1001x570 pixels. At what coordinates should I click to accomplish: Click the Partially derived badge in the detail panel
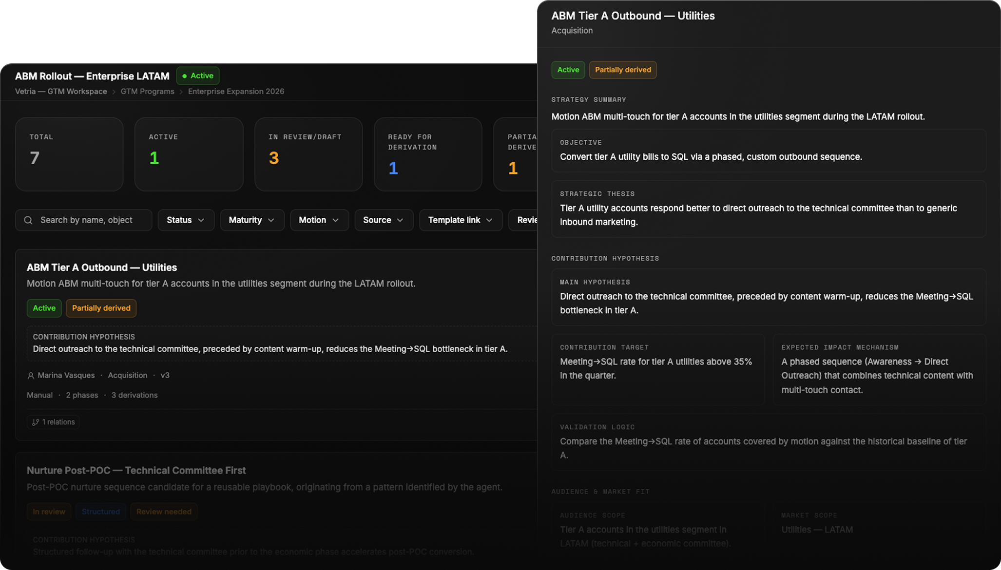click(x=623, y=70)
